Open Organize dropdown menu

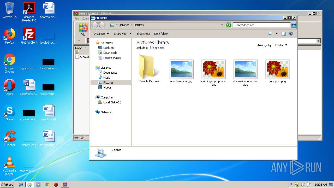101,34
